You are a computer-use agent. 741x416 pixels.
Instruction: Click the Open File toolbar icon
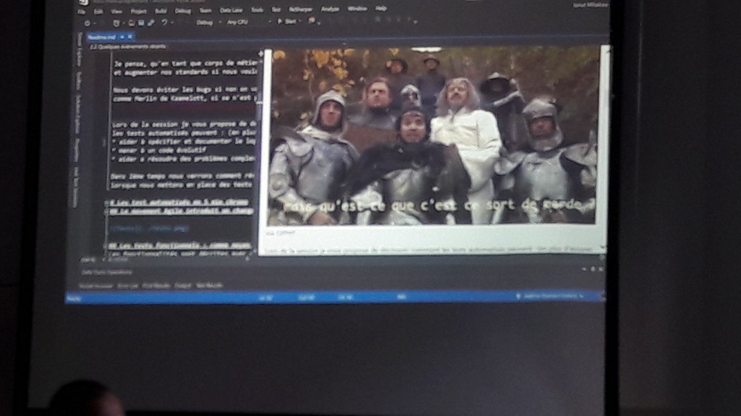coord(131,23)
